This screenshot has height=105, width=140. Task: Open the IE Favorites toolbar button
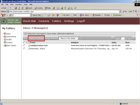(x=38, y=8)
